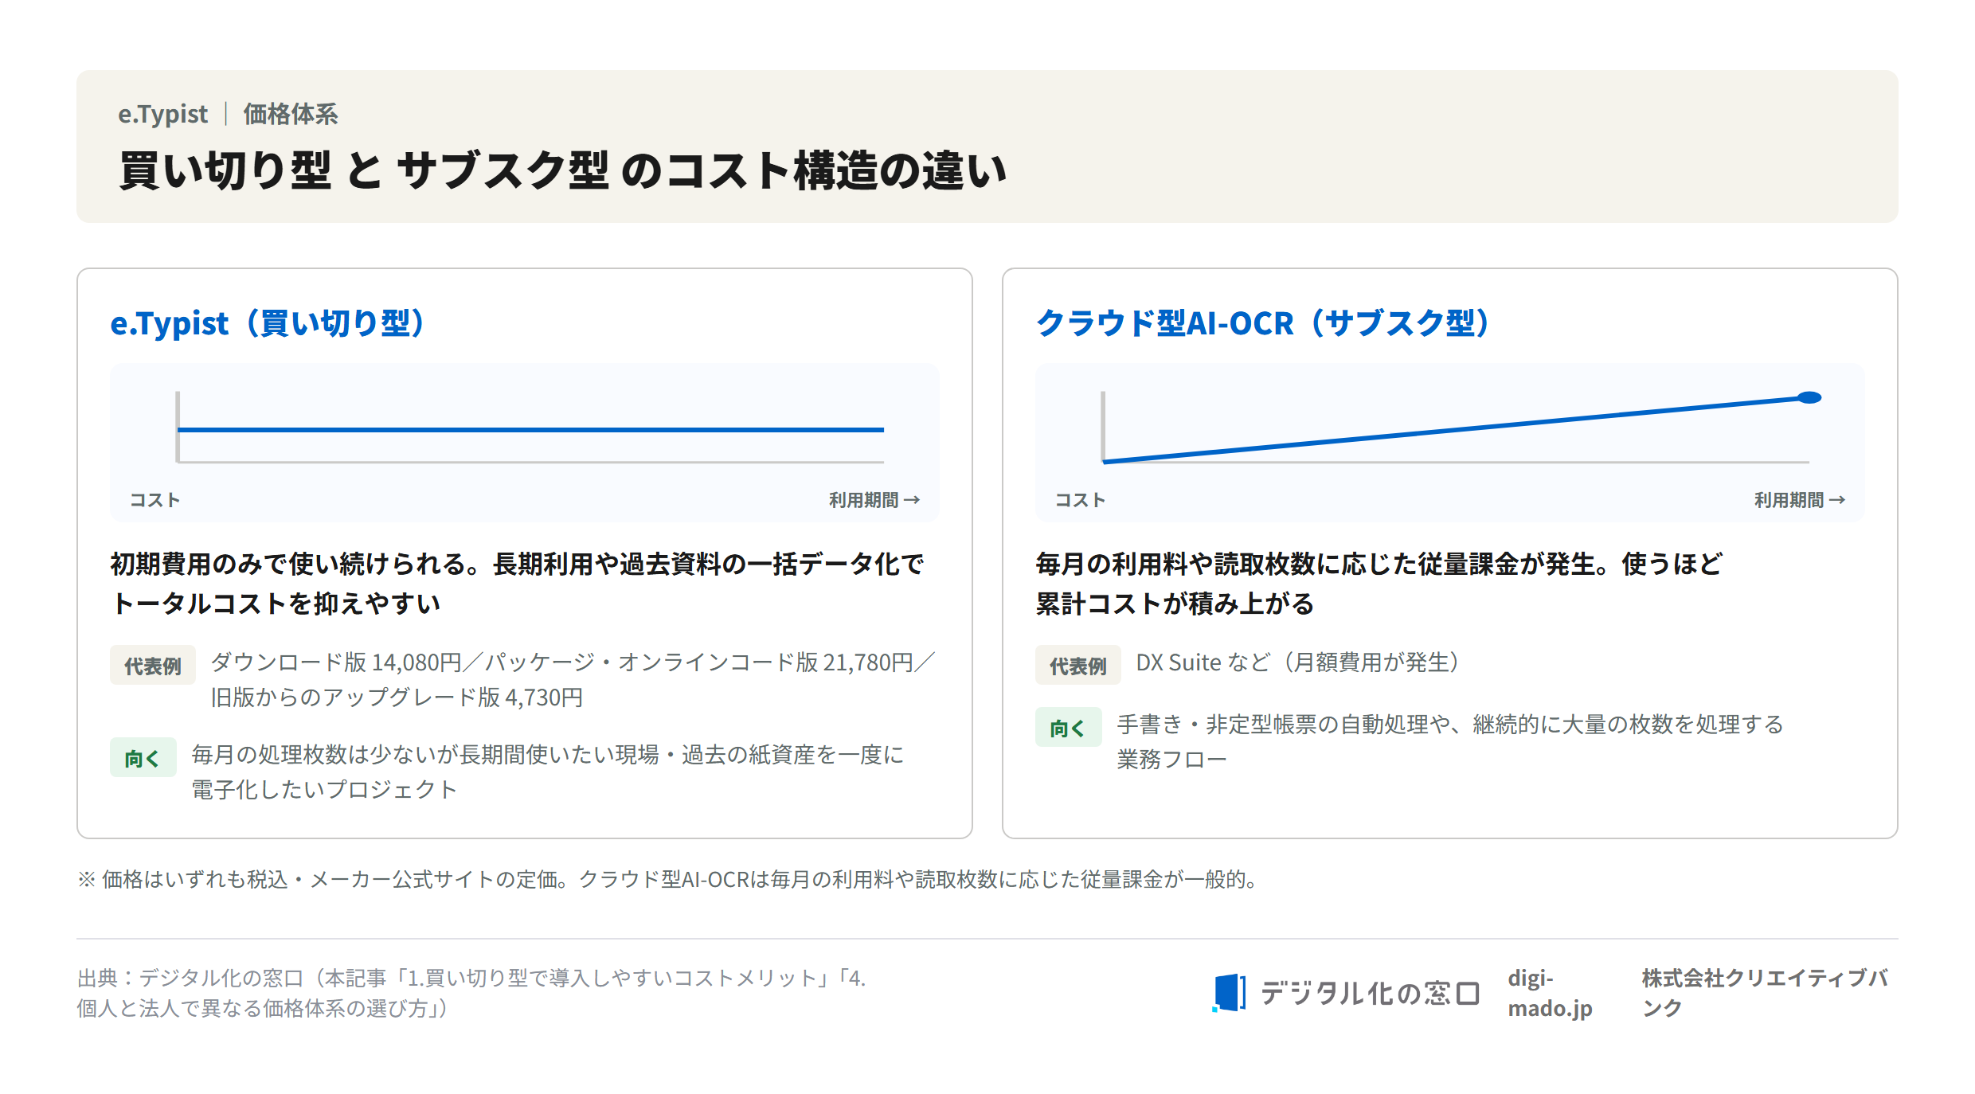Click the text ダウンロード版 14,080円
The width and height of the screenshot is (1975, 1094).
[x=336, y=662]
